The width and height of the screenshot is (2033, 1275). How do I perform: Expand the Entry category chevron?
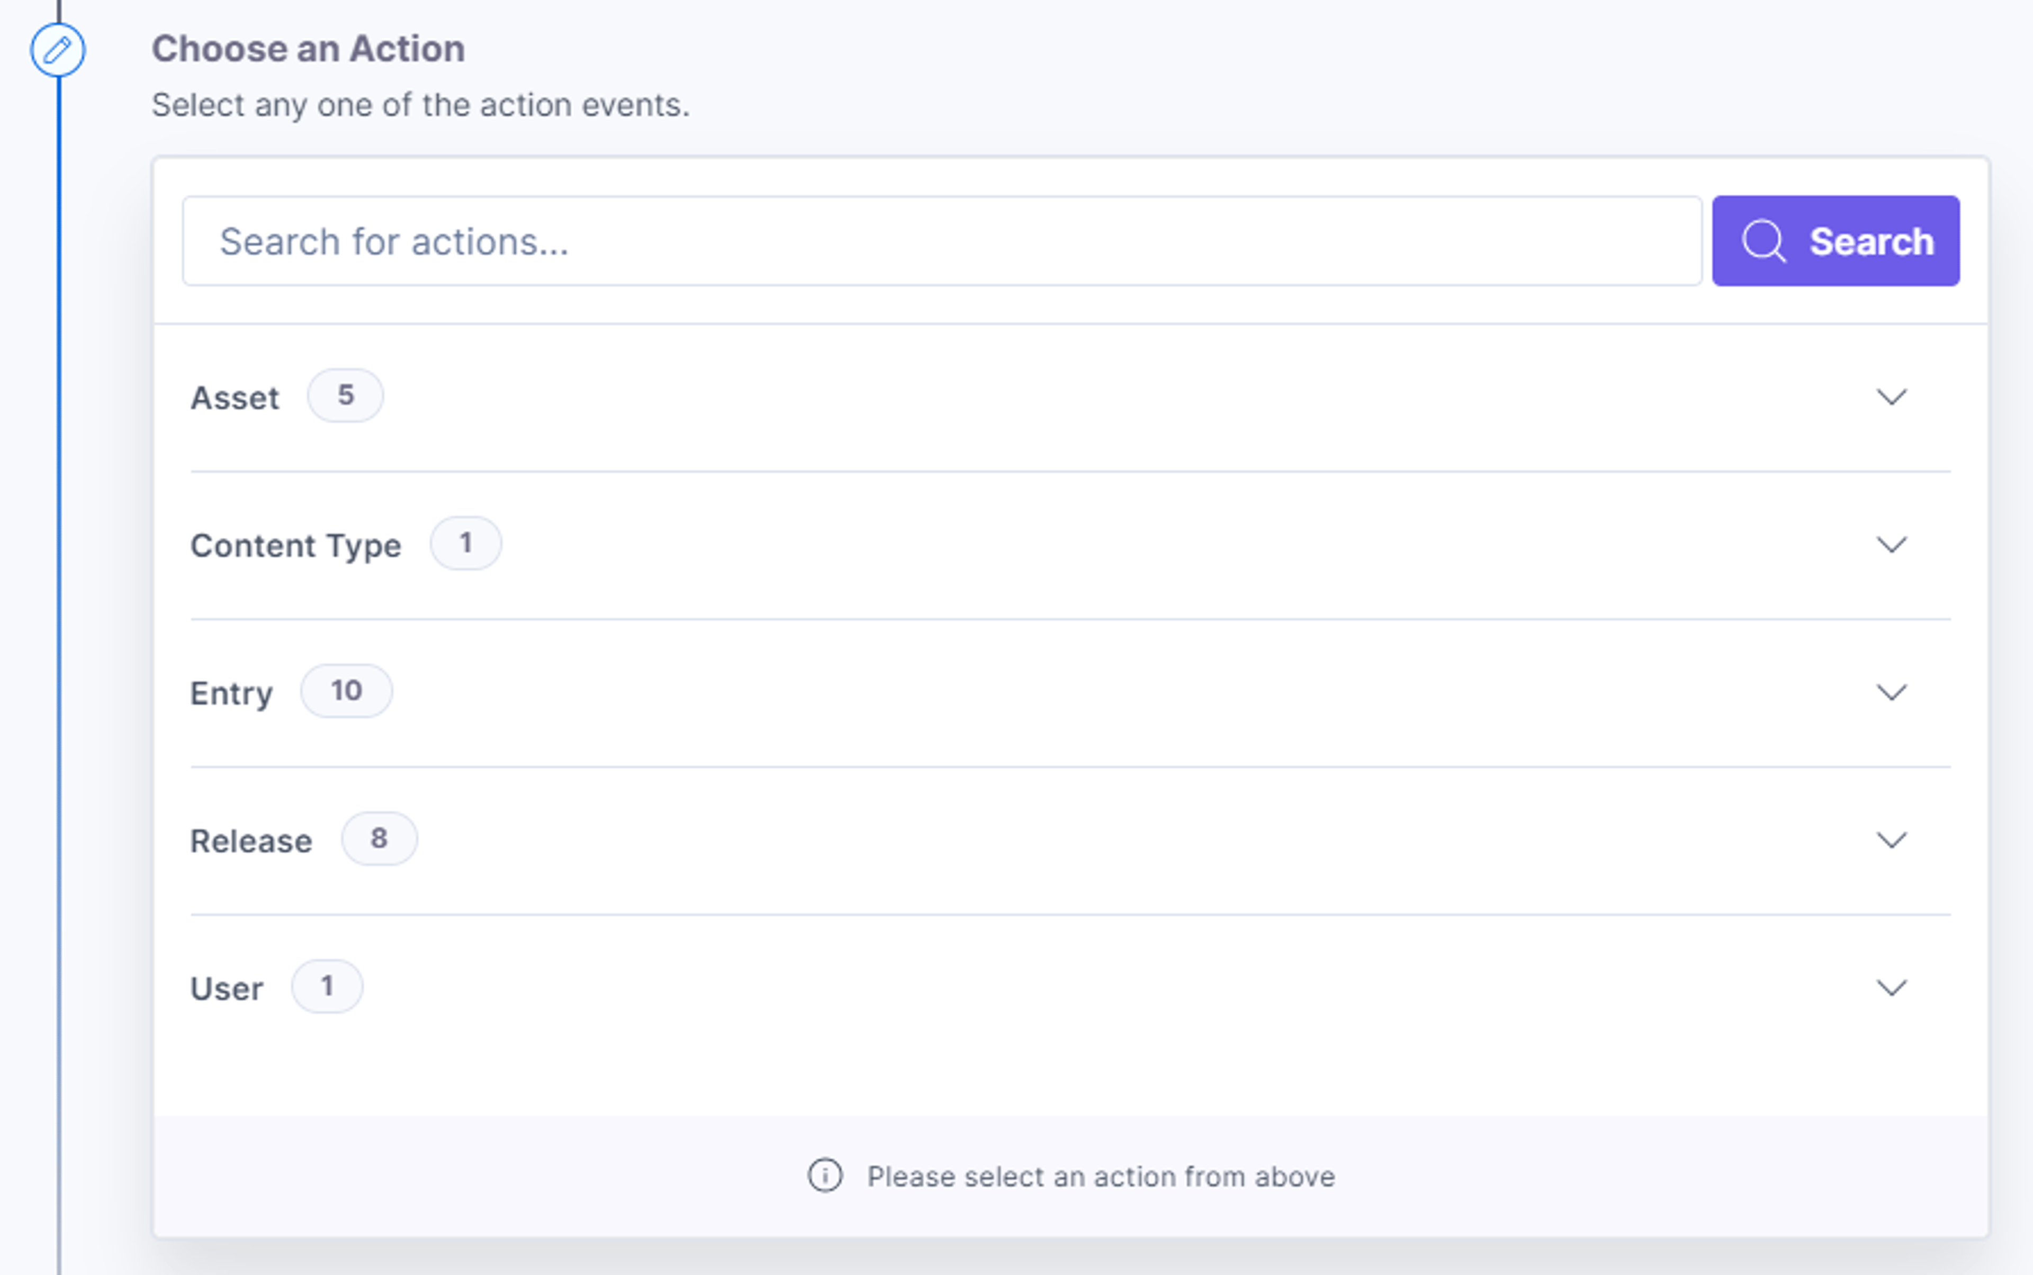pos(1891,691)
